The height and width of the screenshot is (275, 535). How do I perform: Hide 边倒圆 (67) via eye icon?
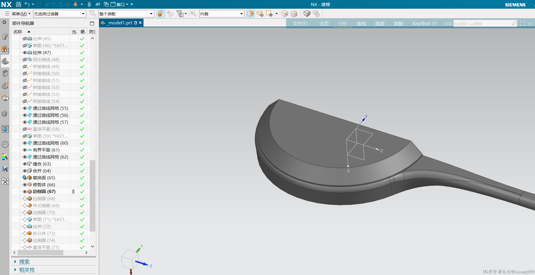[25, 192]
